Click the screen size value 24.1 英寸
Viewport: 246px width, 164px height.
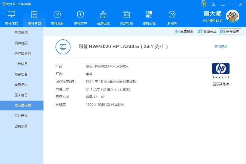[93, 89]
